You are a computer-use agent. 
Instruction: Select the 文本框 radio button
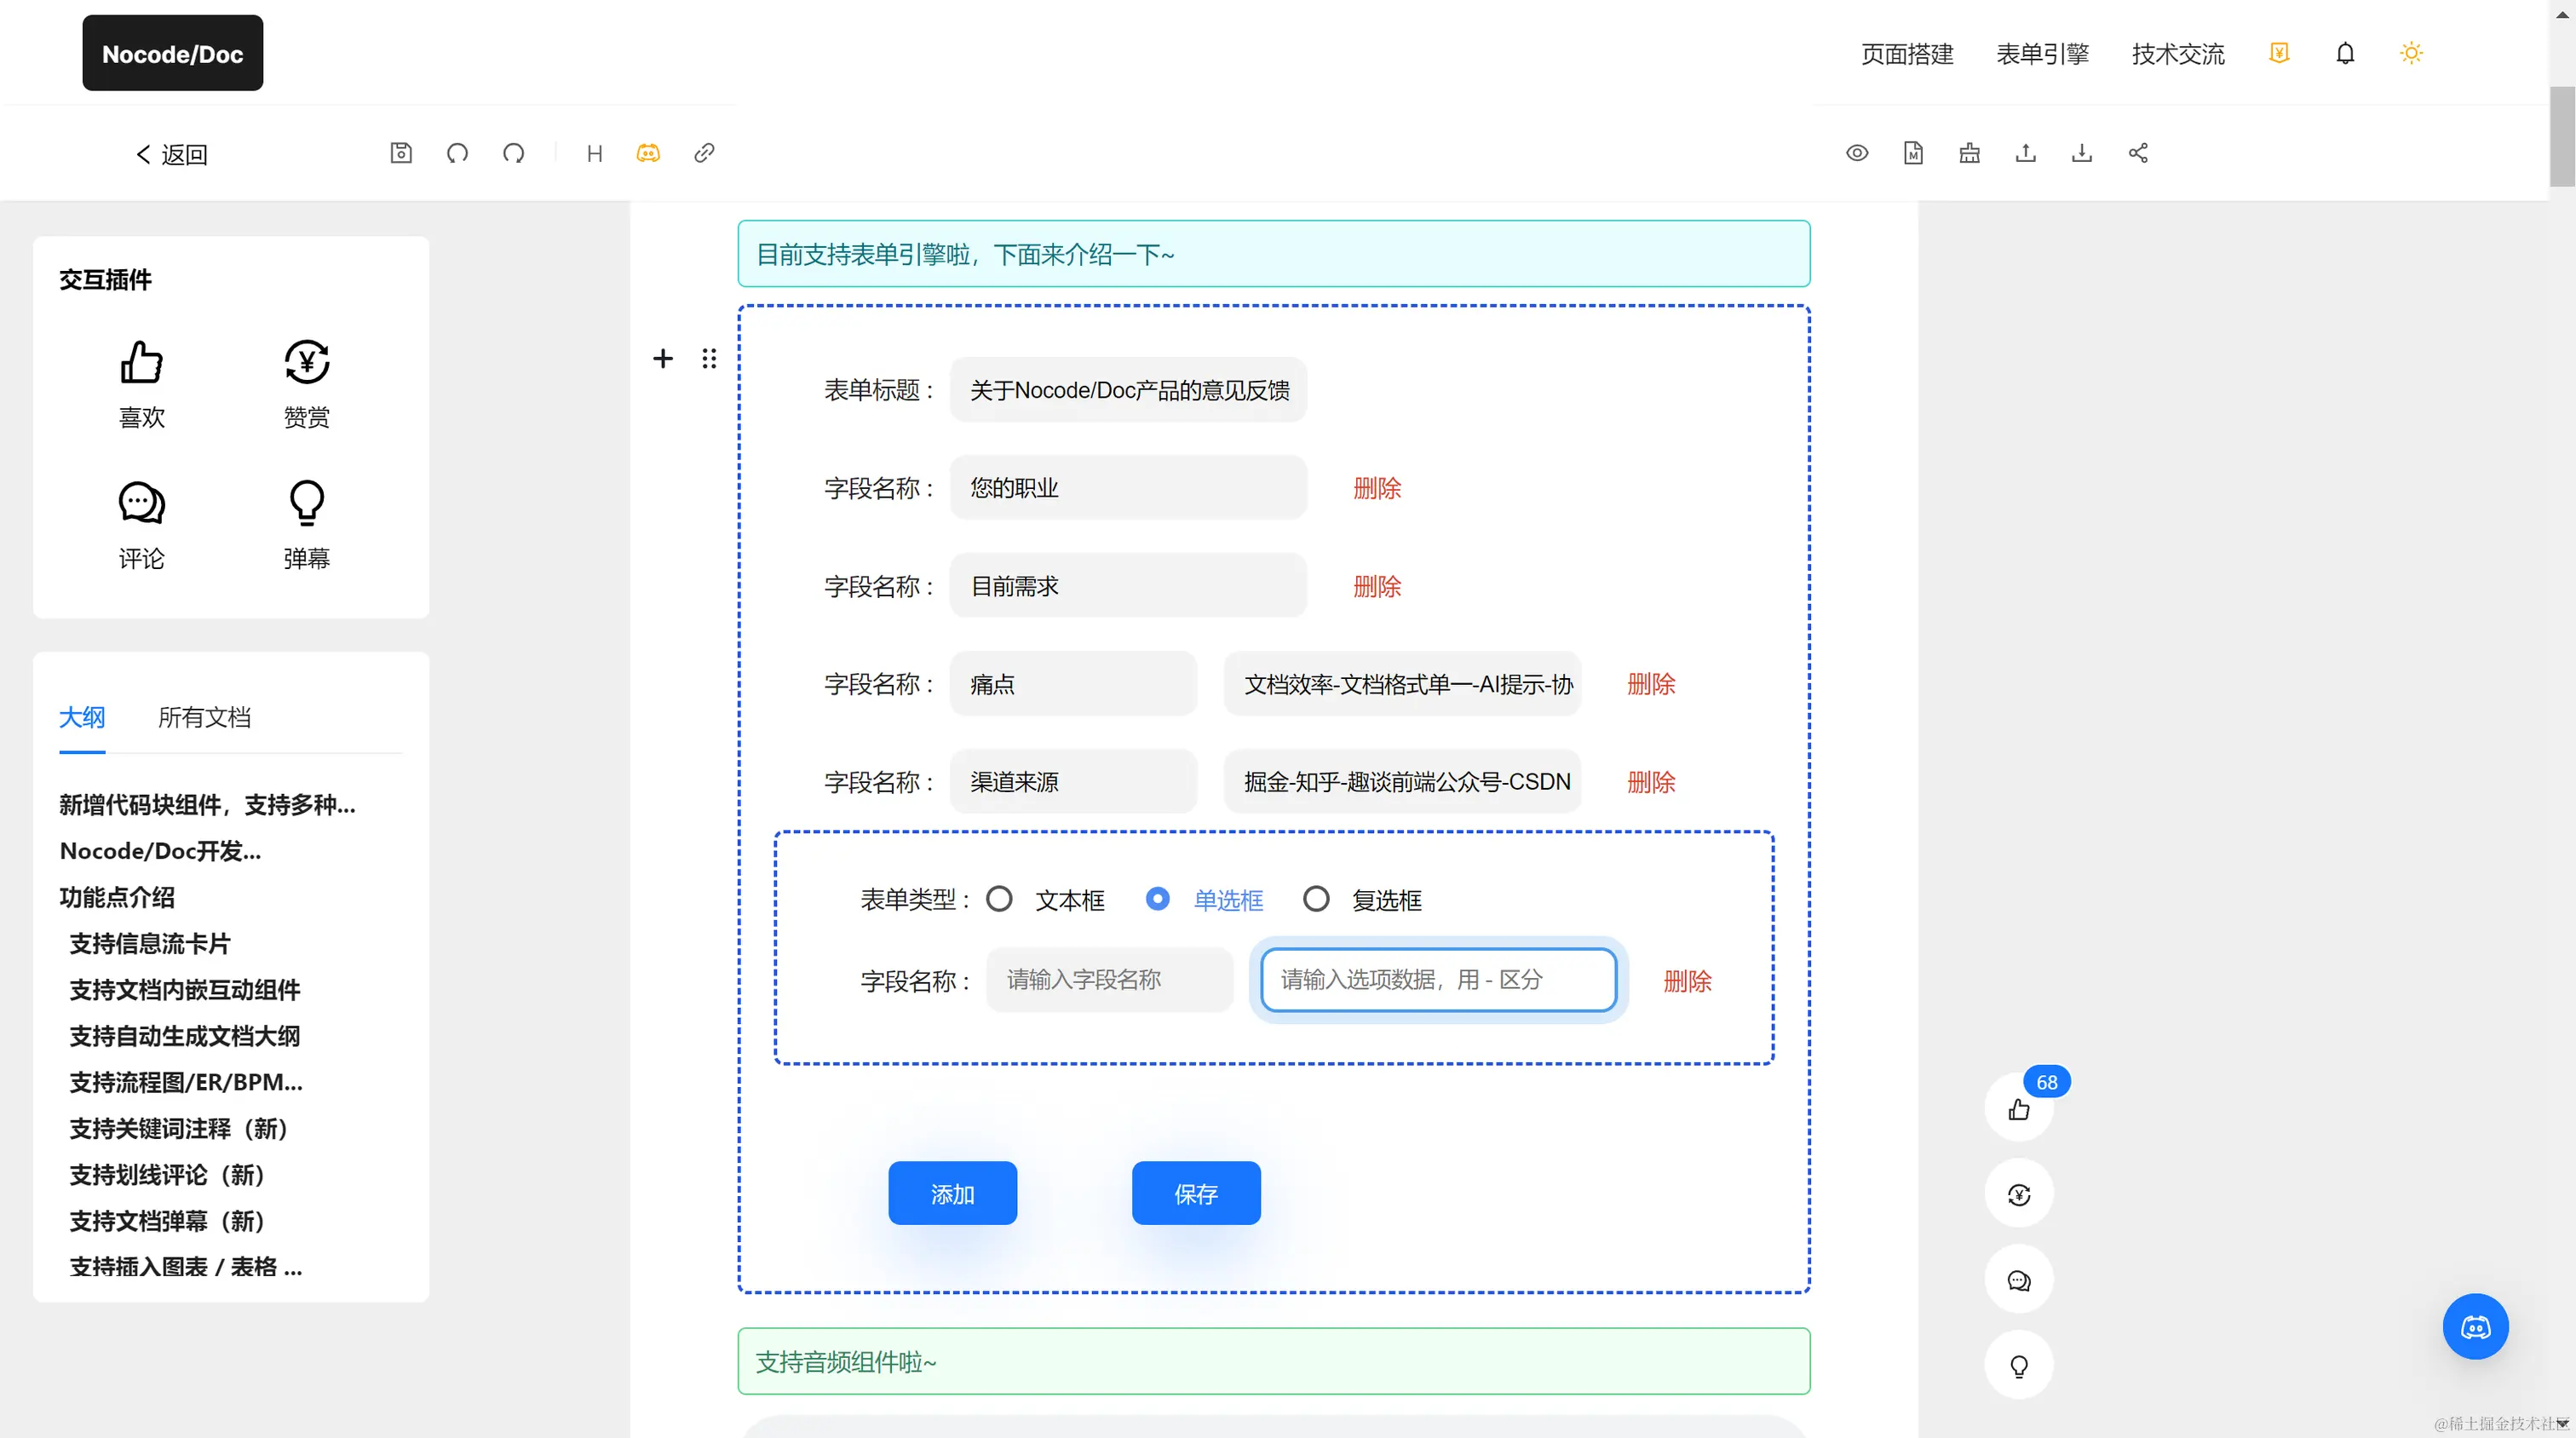tap(999, 899)
